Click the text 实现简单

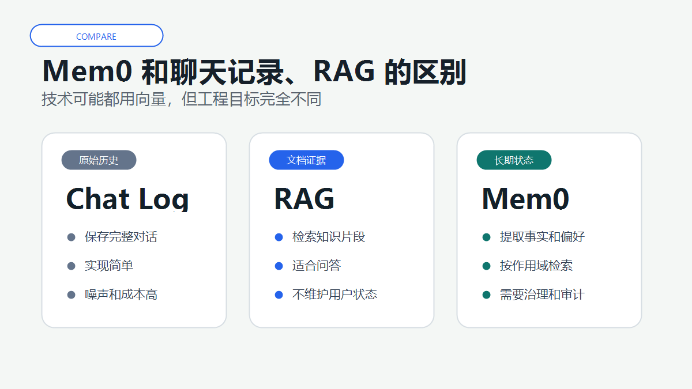tap(109, 266)
